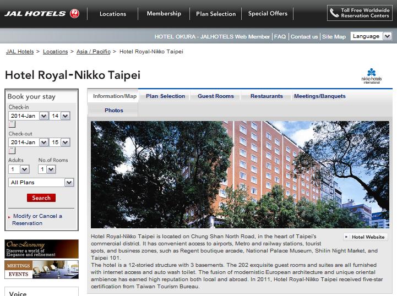Open the check-out calendar icon
Viewport: 397px width, 296px height.
tap(12, 151)
